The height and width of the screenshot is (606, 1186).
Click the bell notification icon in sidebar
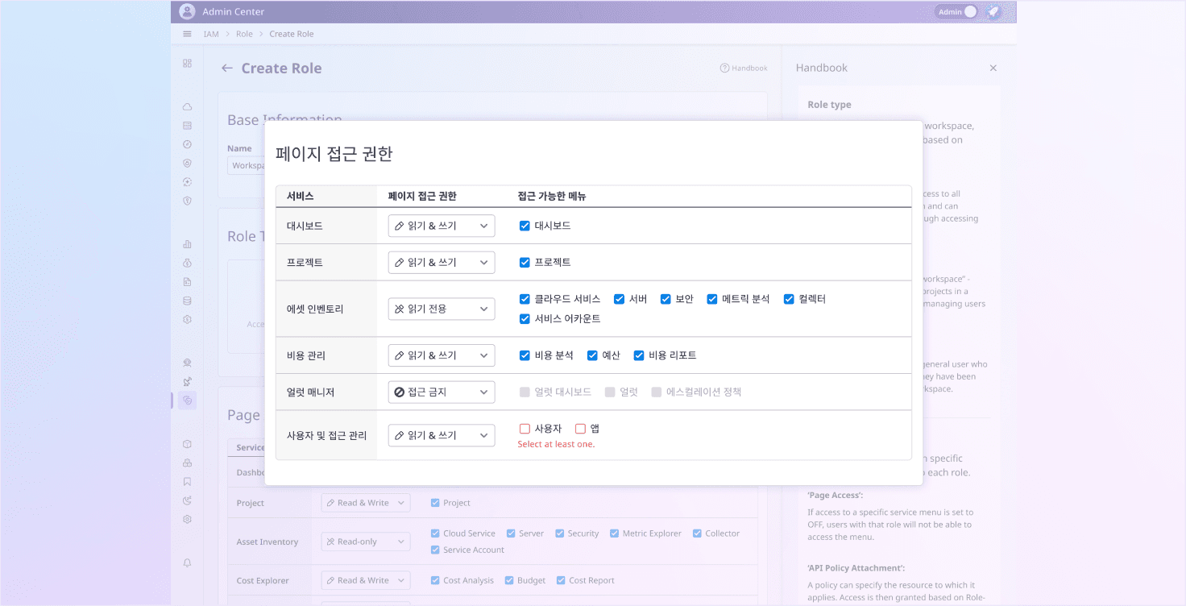tap(187, 563)
